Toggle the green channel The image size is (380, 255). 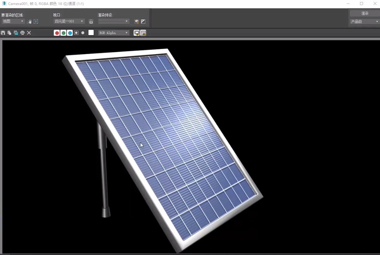63,33
